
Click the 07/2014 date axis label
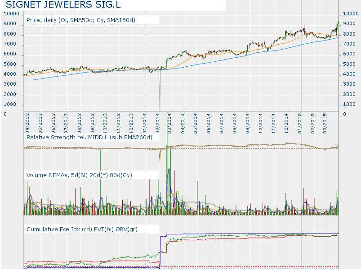222,124
